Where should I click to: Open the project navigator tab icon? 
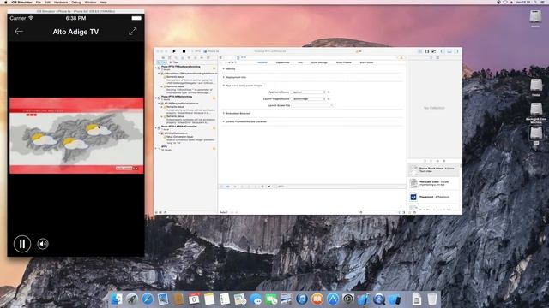point(163,57)
